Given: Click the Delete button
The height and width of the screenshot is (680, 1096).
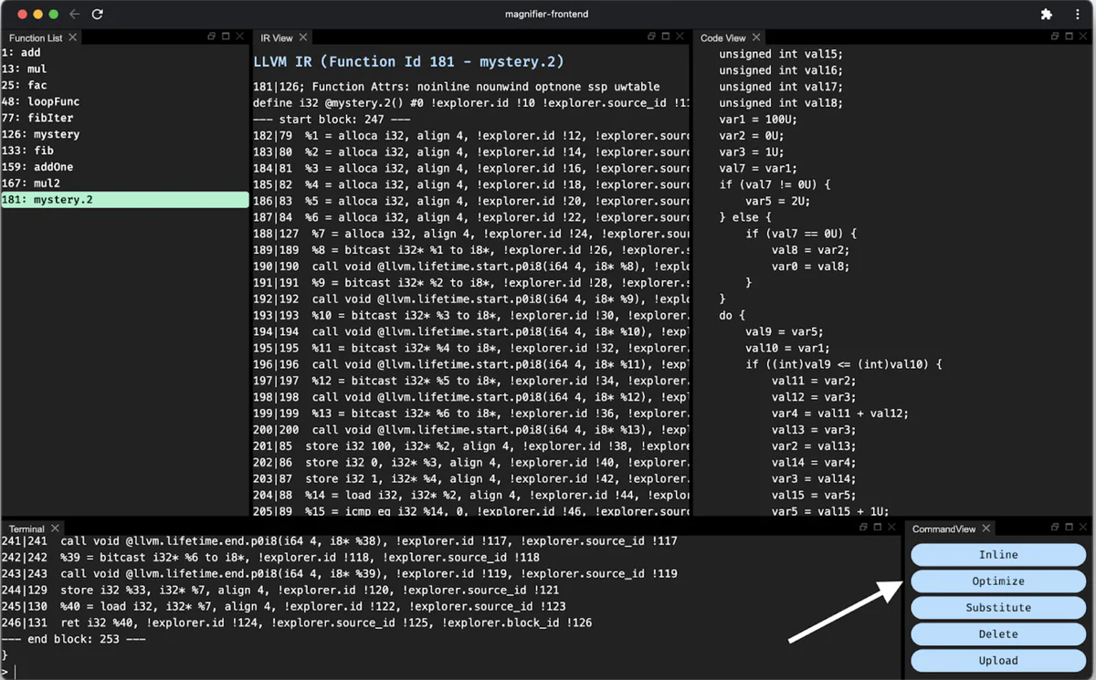Looking at the screenshot, I should [998, 633].
